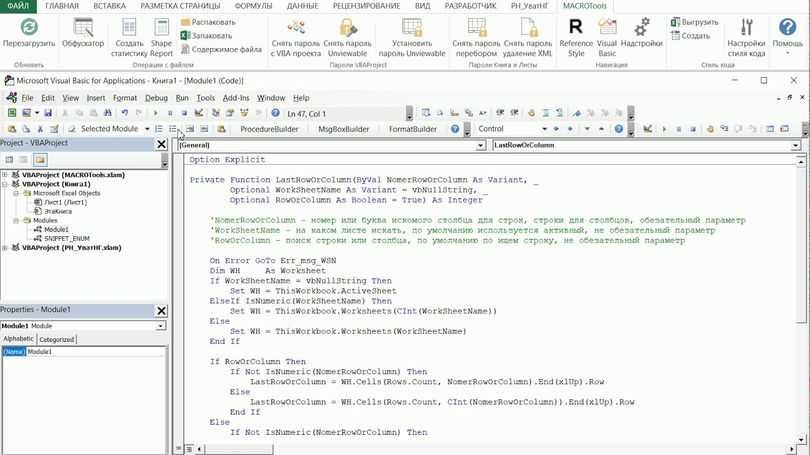Image resolution: width=810 pixels, height=455 pixels.
Task: Click MsgBoxBuilder button
Action: click(x=344, y=129)
